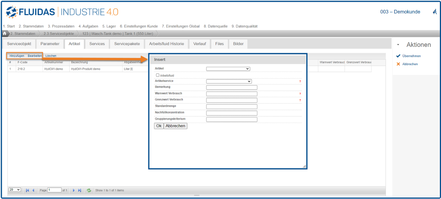Open the Artikelservice dropdown
This screenshot has width=441, height=199.
pos(229,81)
